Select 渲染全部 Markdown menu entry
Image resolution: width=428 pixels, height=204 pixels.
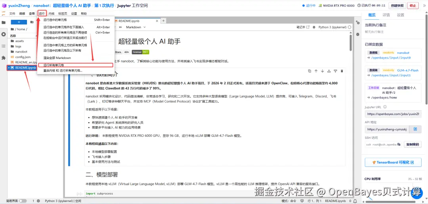pyautogui.click(x=75, y=58)
